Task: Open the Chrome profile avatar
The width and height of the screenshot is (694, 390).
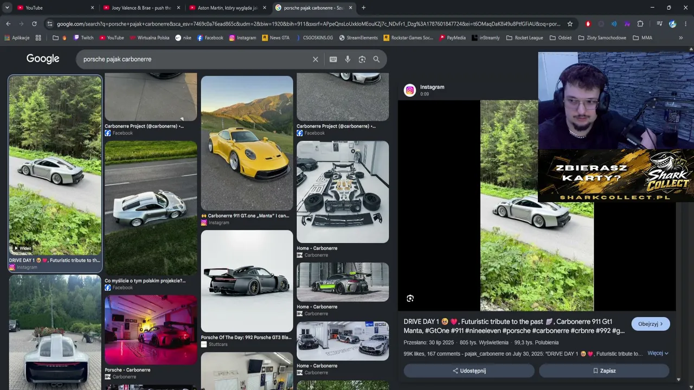Action: point(672,24)
